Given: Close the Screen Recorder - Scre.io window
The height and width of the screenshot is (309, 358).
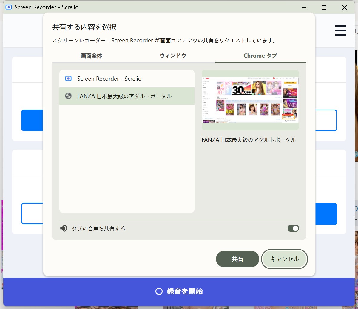Looking at the screenshot, I should point(345,7).
